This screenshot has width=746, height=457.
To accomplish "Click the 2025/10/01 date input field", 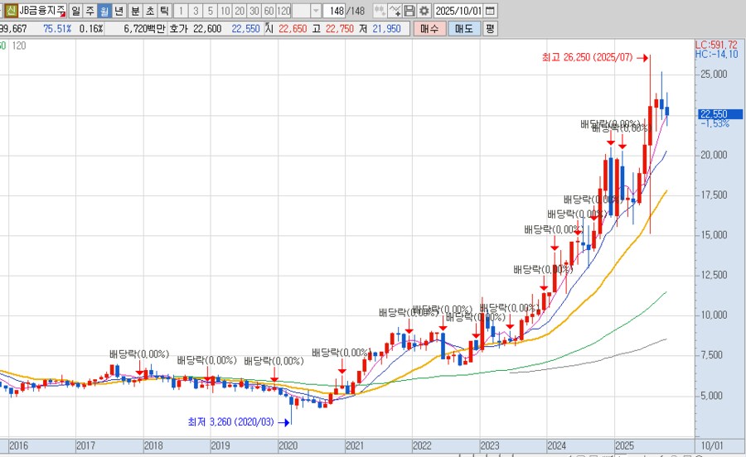I will pos(458,11).
